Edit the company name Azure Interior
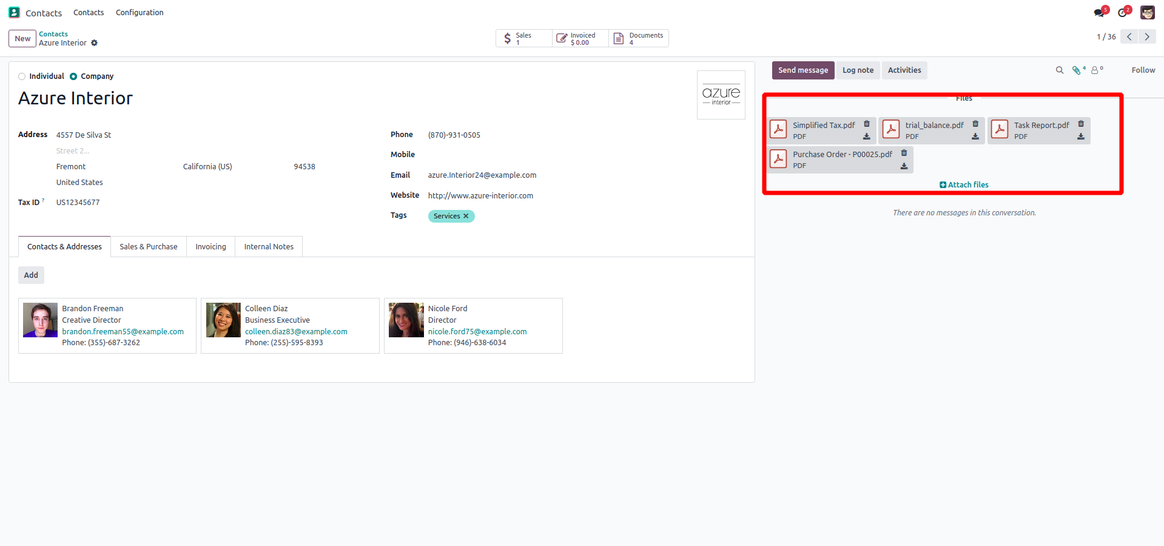The height and width of the screenshot is (546, 1164). coord(75,98)
